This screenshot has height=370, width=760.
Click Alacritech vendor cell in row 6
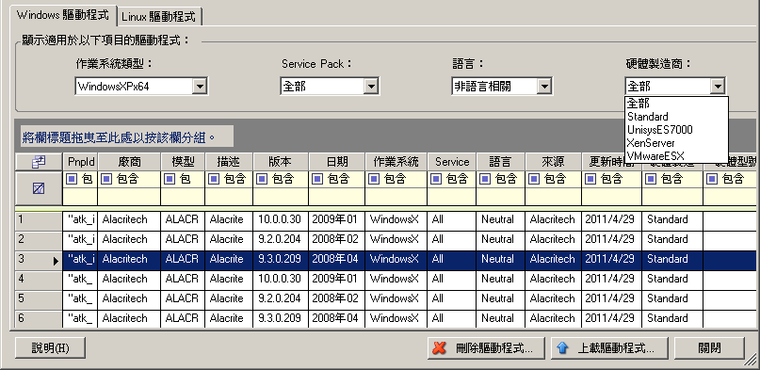click(x=129, y=319)
